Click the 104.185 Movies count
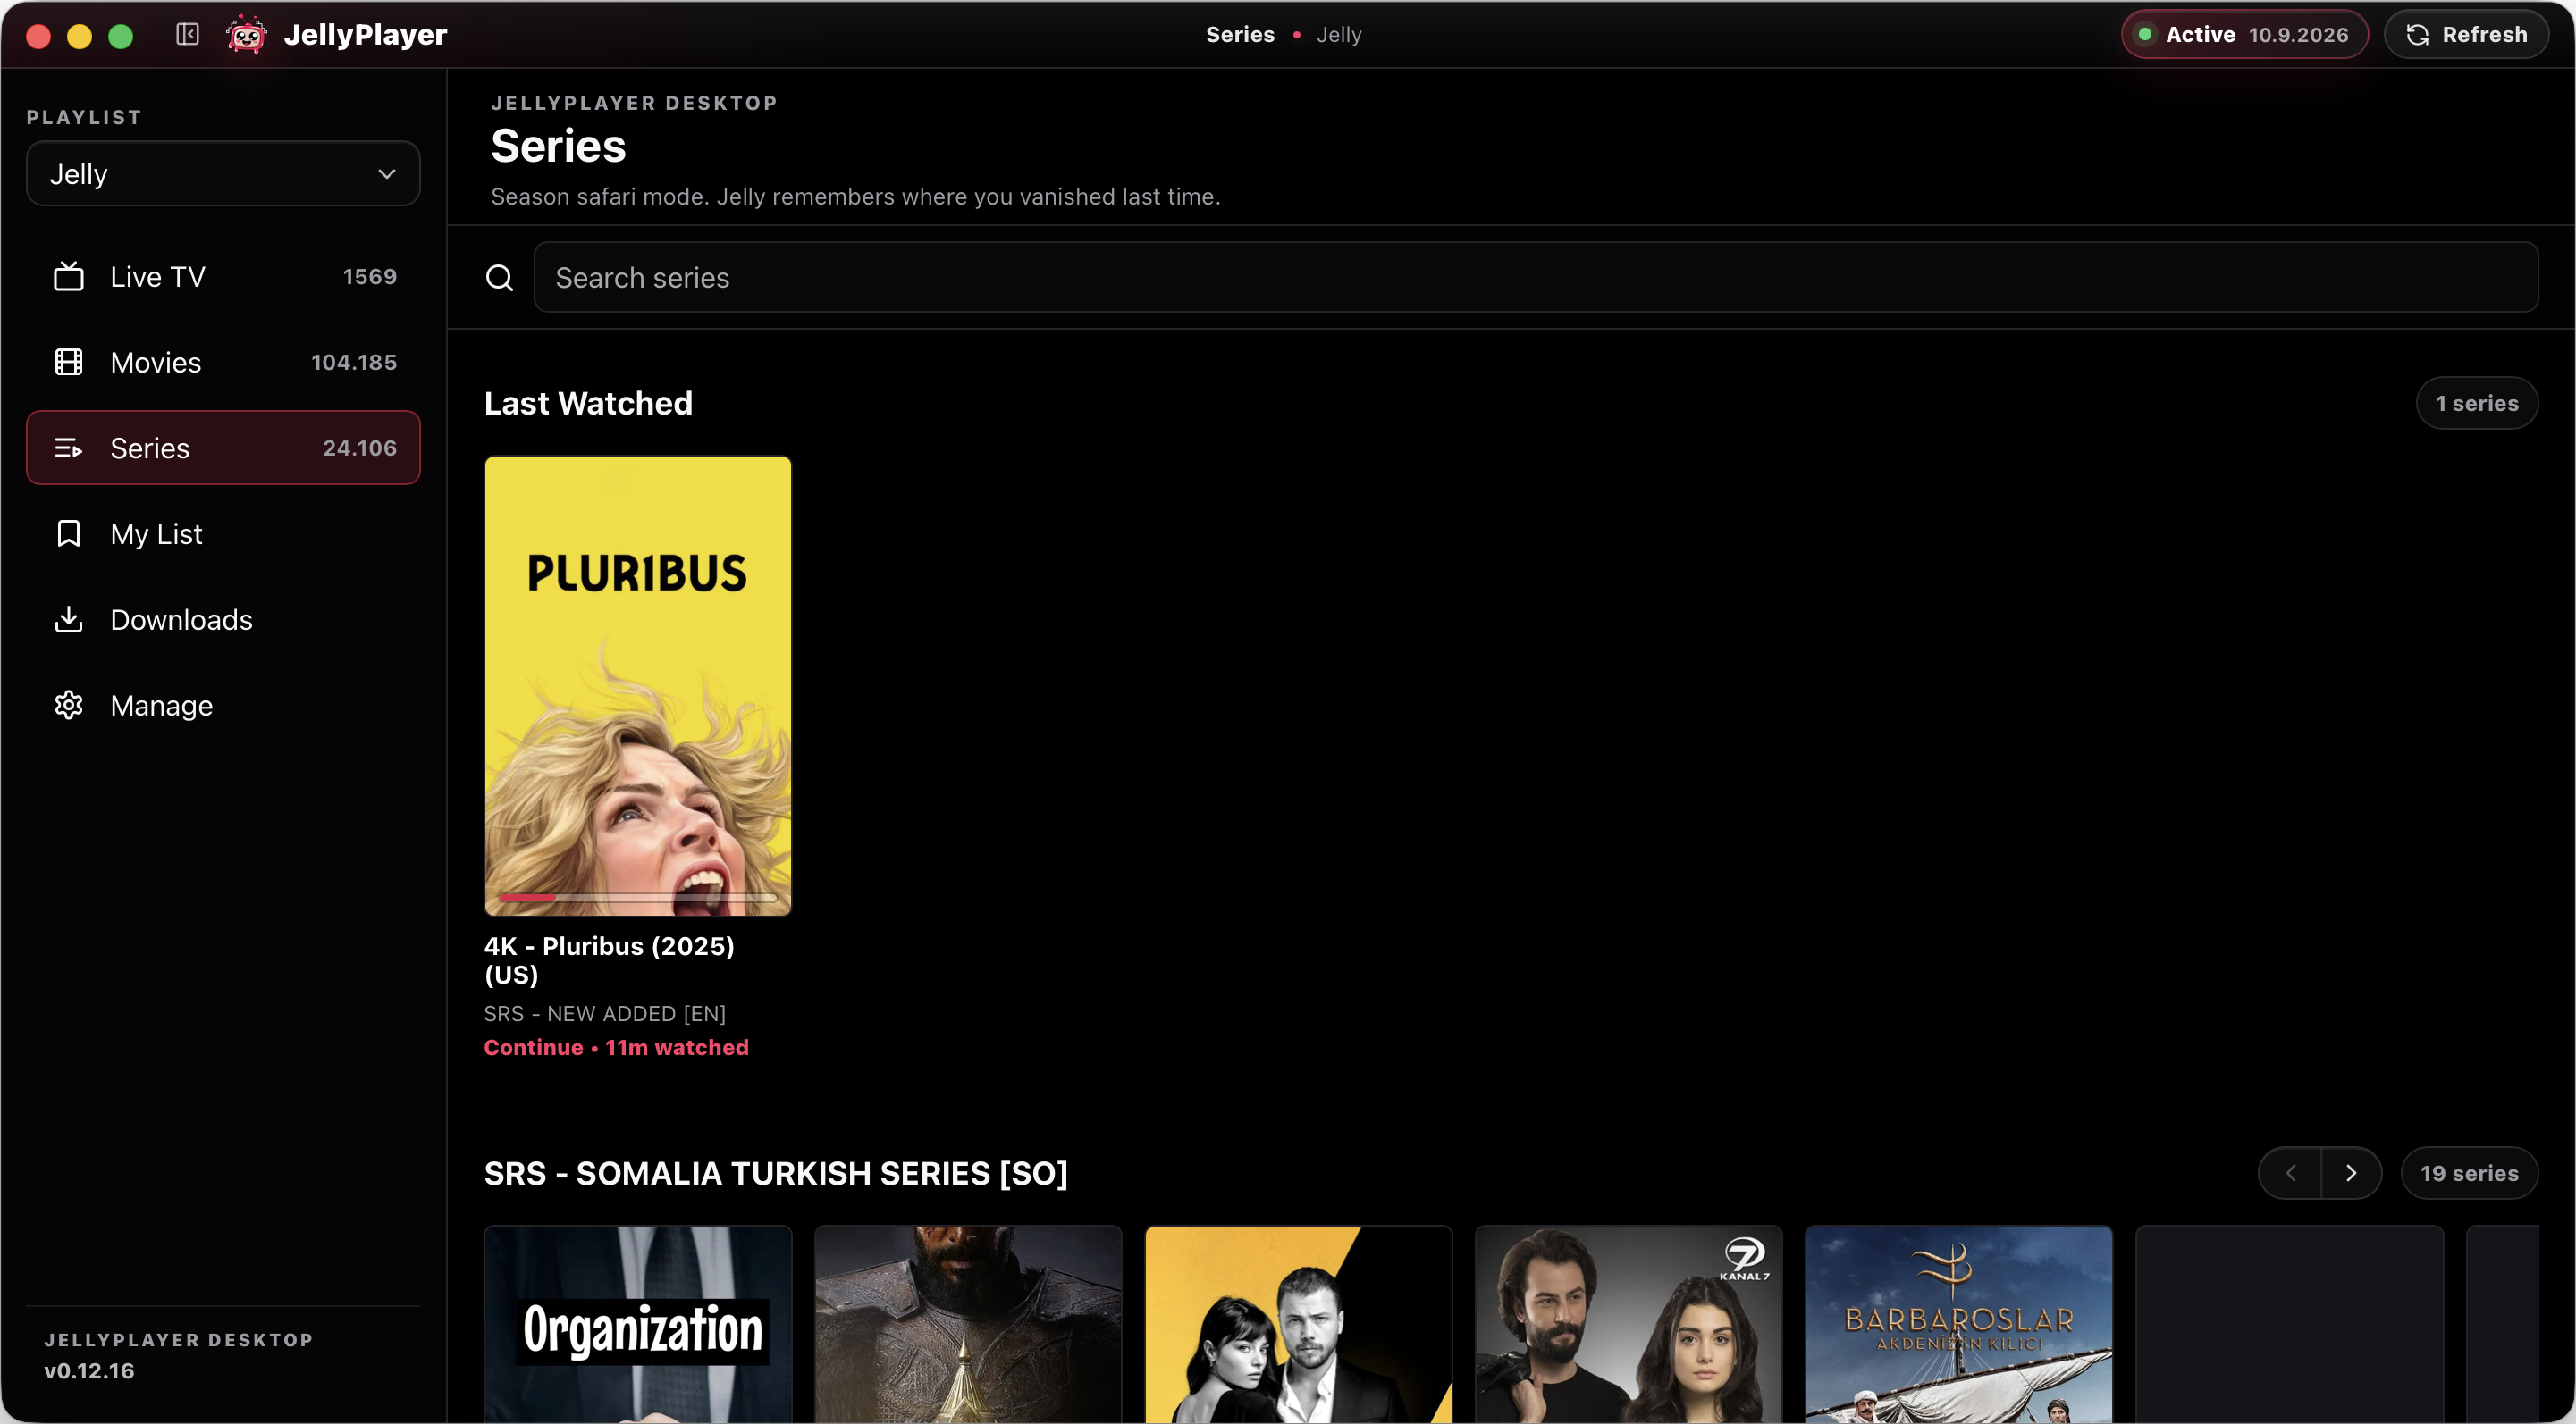This screenshot has width=2576, height=1424. point(354,363)
